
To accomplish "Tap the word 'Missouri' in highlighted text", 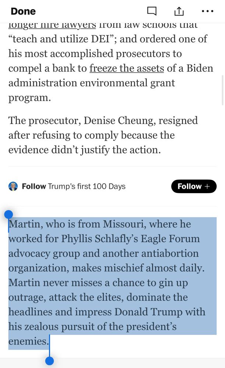I will coord(123,224).
